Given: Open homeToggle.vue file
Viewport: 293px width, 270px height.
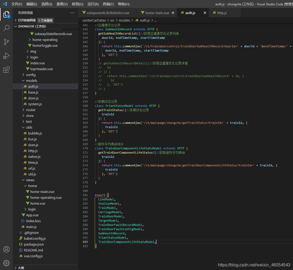Looking at the screenshot, I should tap(45, 45).
